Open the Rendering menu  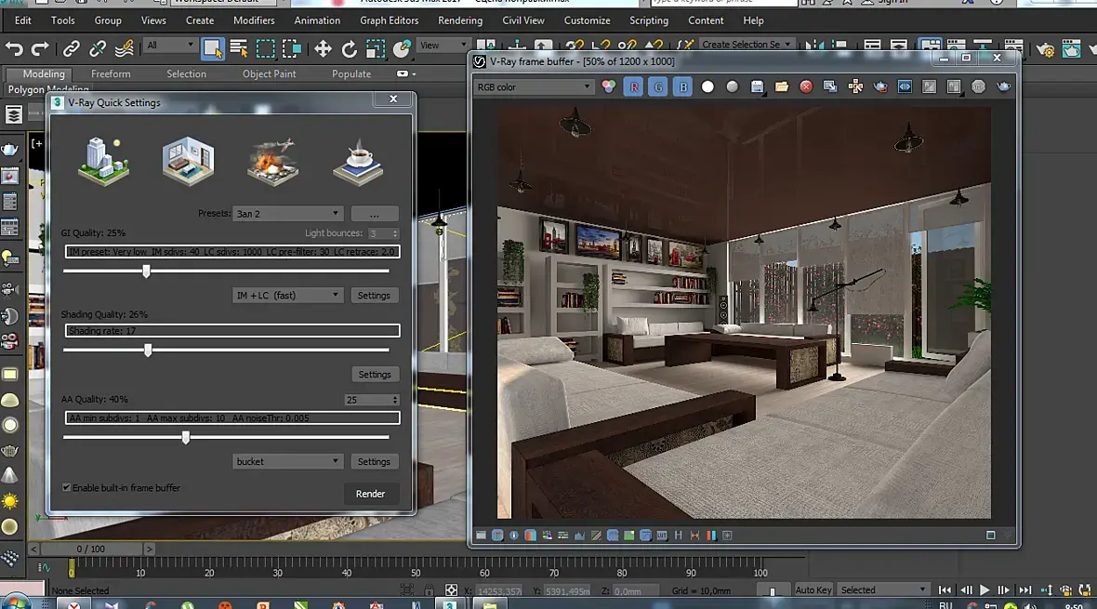459,20
